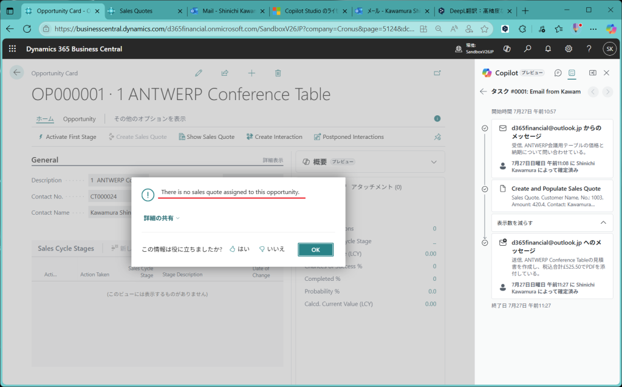Close the Opportunity Card browser tab
Image resolution: width=622 pixels, height=387 pixels.
point(97,11)
